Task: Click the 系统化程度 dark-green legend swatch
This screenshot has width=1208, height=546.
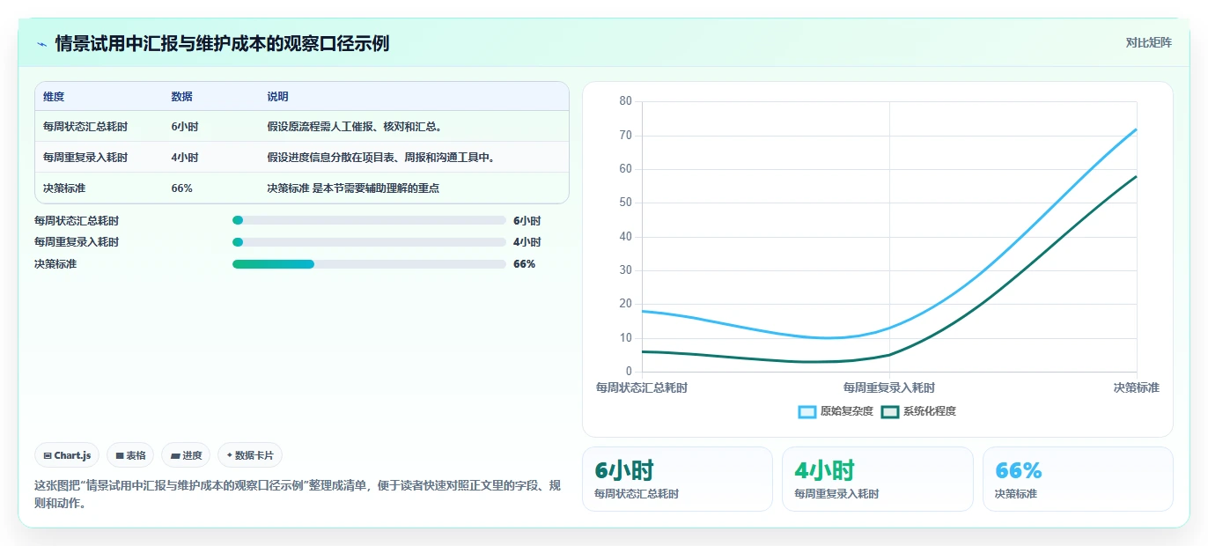Action: [890, 411]
